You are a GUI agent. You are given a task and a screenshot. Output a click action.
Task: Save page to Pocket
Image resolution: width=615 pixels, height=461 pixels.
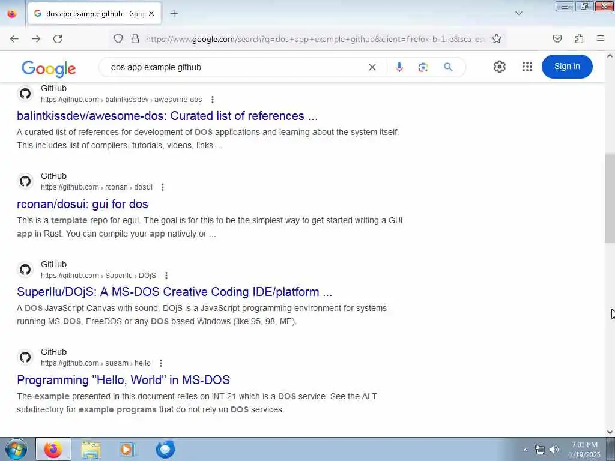(557, 38)
